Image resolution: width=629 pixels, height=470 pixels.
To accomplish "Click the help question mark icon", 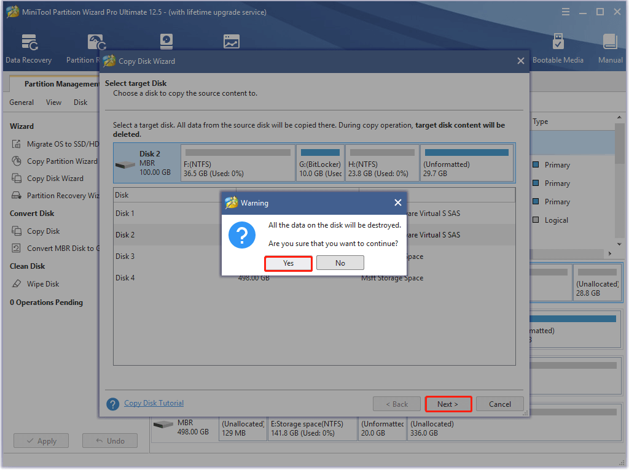I will tap(113, 404).
